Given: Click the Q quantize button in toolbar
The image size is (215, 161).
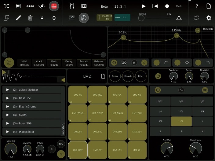Looking at the screenshot, I should (x=54, y=18).
